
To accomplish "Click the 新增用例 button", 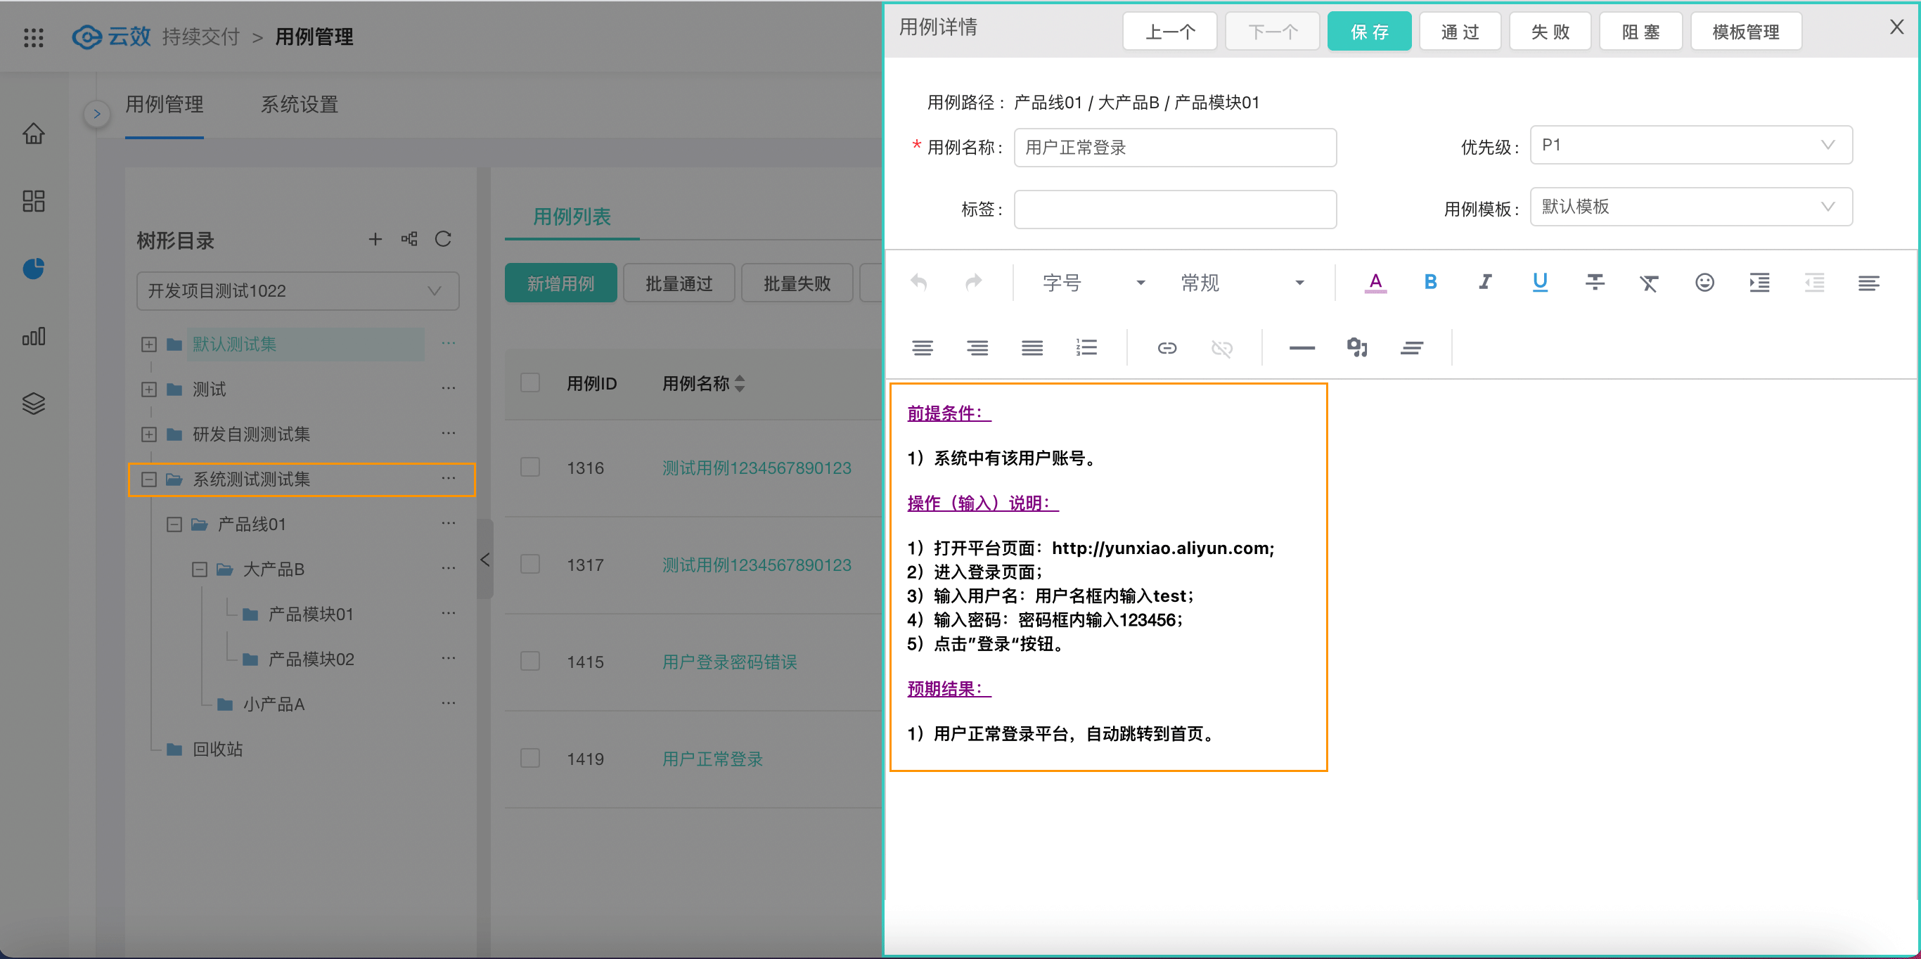I will (x=561, y=283).
